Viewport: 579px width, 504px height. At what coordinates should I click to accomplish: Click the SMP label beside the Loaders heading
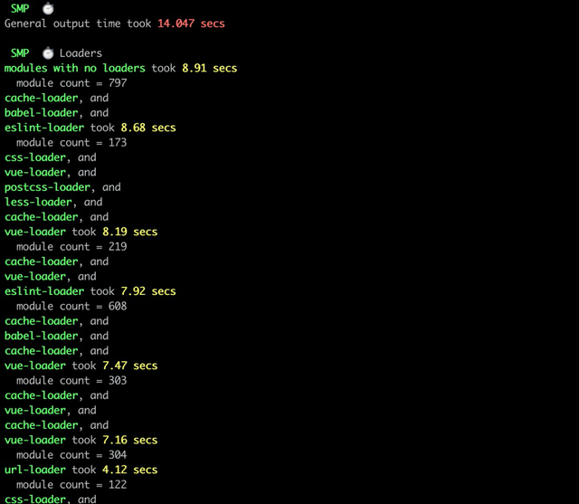click(20, 53)
